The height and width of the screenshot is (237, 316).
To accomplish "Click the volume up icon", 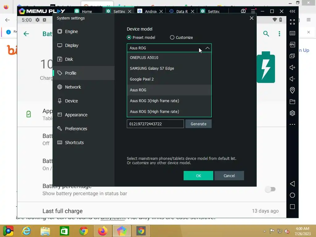I will point(292,67).
